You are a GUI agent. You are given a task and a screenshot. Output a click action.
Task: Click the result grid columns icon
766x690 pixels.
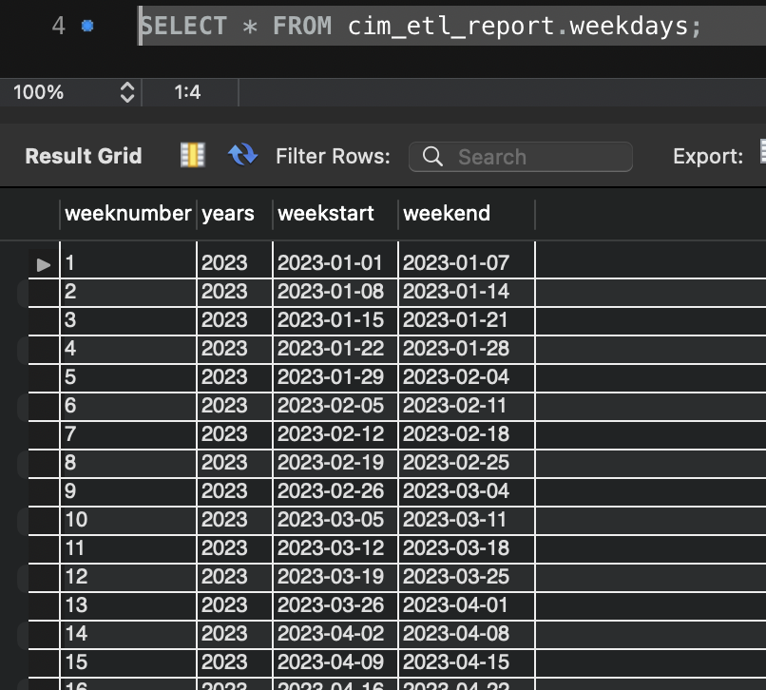coord(193,156)
